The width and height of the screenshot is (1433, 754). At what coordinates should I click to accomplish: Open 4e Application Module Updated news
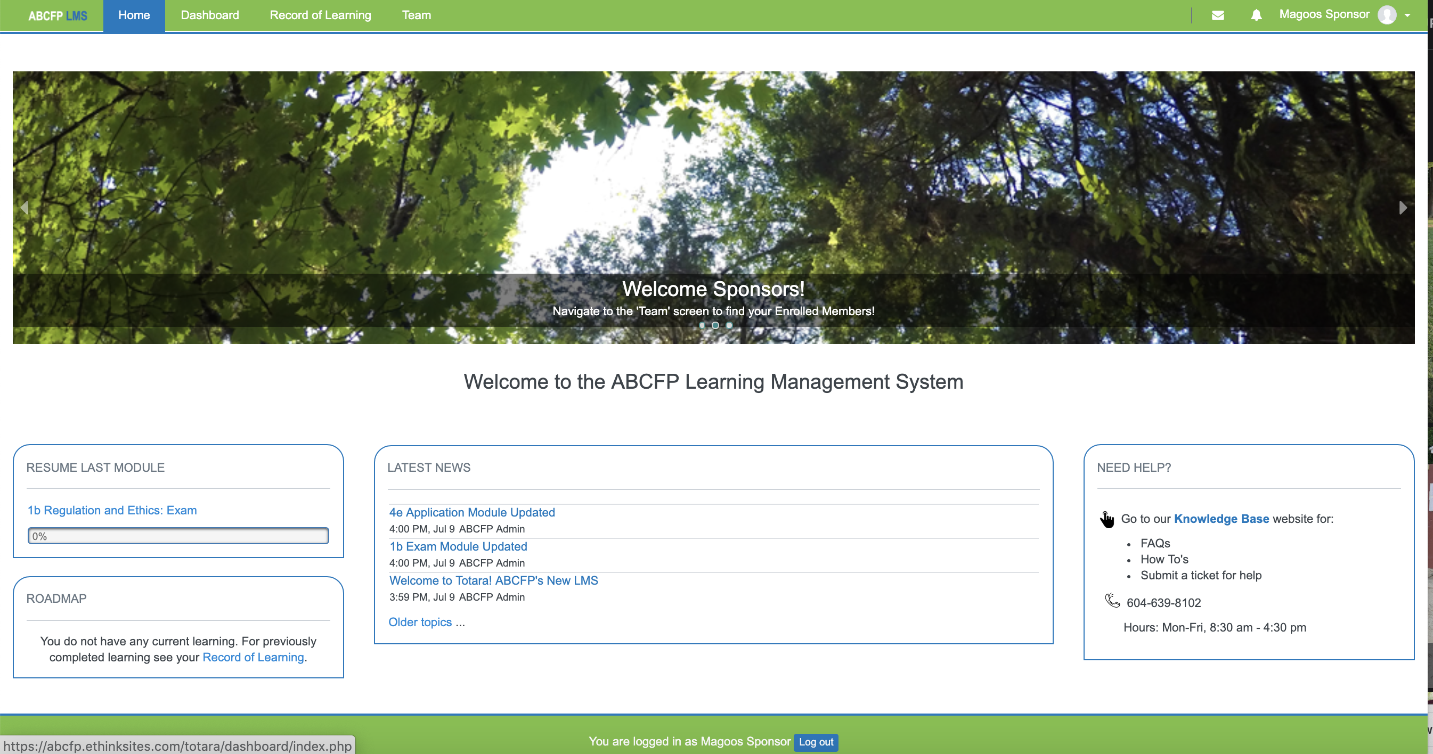click(472, 512)
